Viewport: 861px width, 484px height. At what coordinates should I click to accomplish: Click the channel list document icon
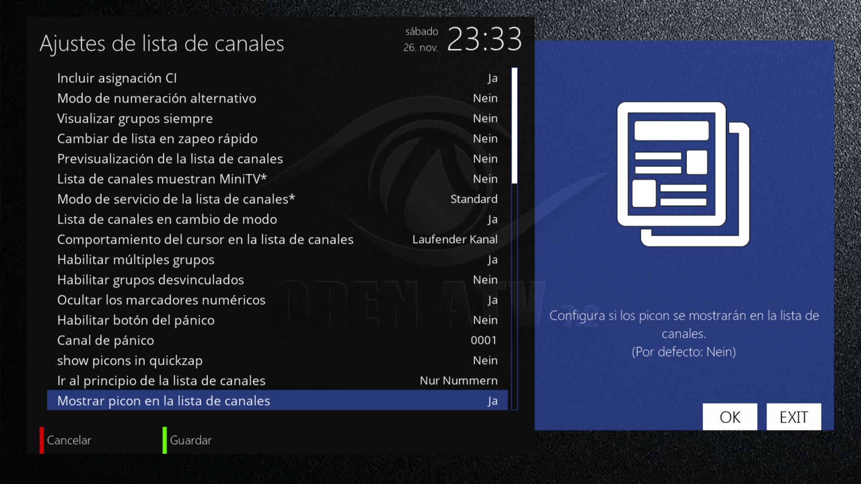[683, 174]
